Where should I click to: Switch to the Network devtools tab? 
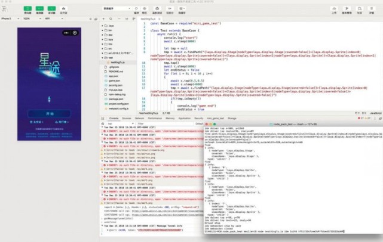(139, 119)
